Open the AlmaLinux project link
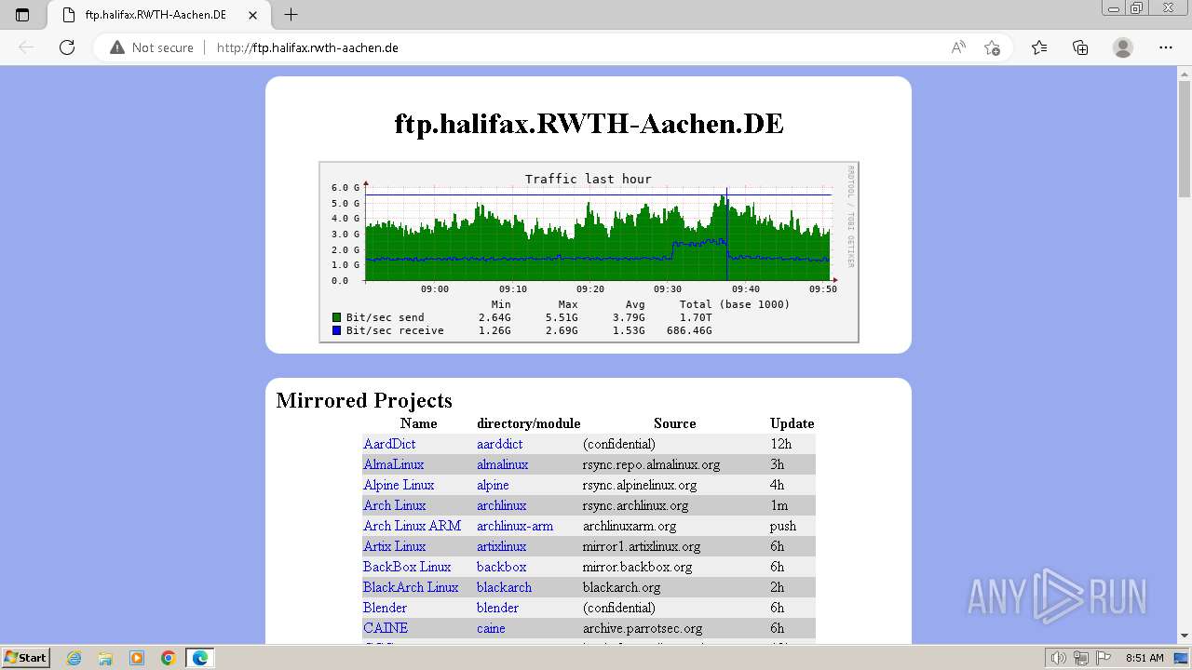The height and width of the screenshot is (670, 1192). pos(393,464)
